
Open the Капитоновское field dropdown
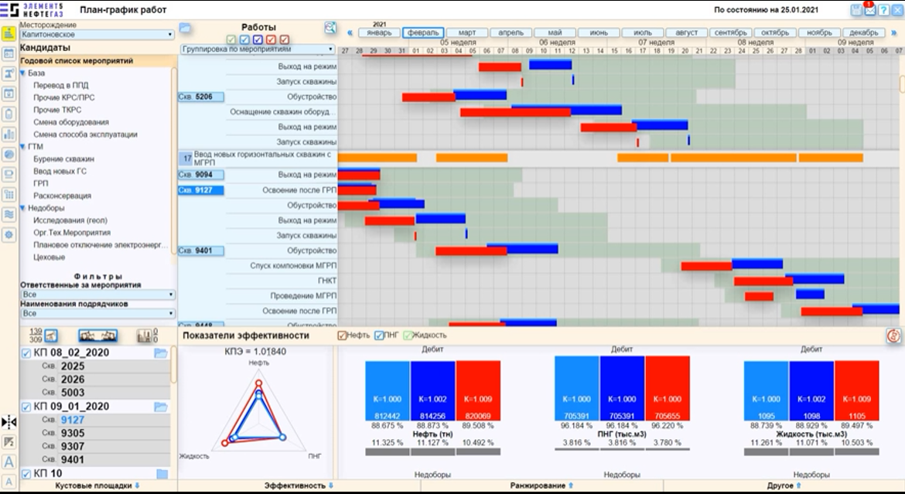point(97,35)
